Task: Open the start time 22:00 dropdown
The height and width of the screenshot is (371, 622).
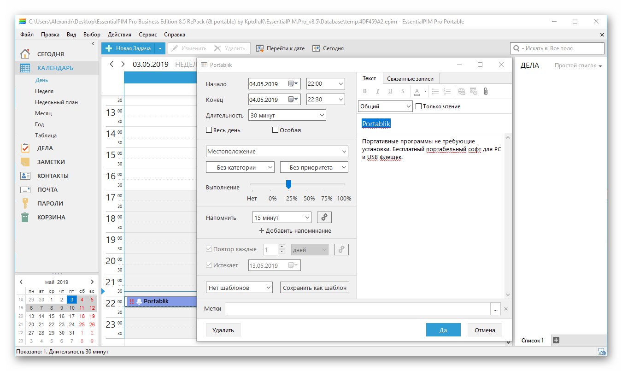Action: tap(340, 84)
